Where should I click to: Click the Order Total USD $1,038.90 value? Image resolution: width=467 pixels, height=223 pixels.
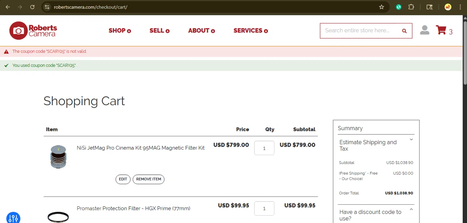coord(399,193)
